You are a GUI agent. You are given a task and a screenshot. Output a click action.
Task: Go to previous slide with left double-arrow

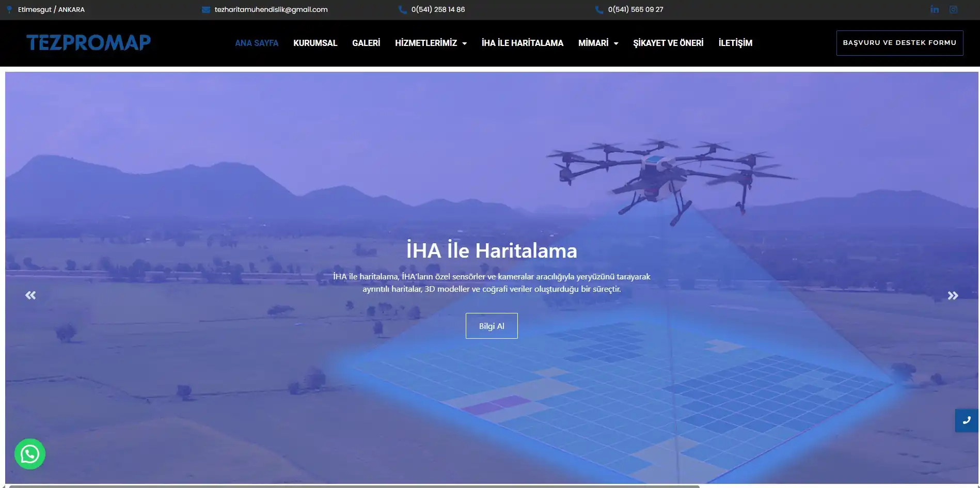pos(30,295)
